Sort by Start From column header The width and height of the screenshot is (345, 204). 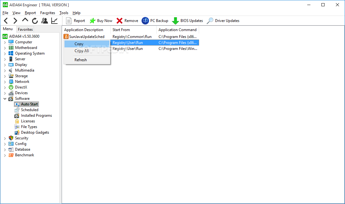tap(133, 30)
